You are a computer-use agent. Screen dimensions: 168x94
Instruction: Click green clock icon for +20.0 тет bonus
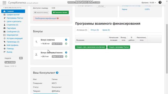click(66, 56)
